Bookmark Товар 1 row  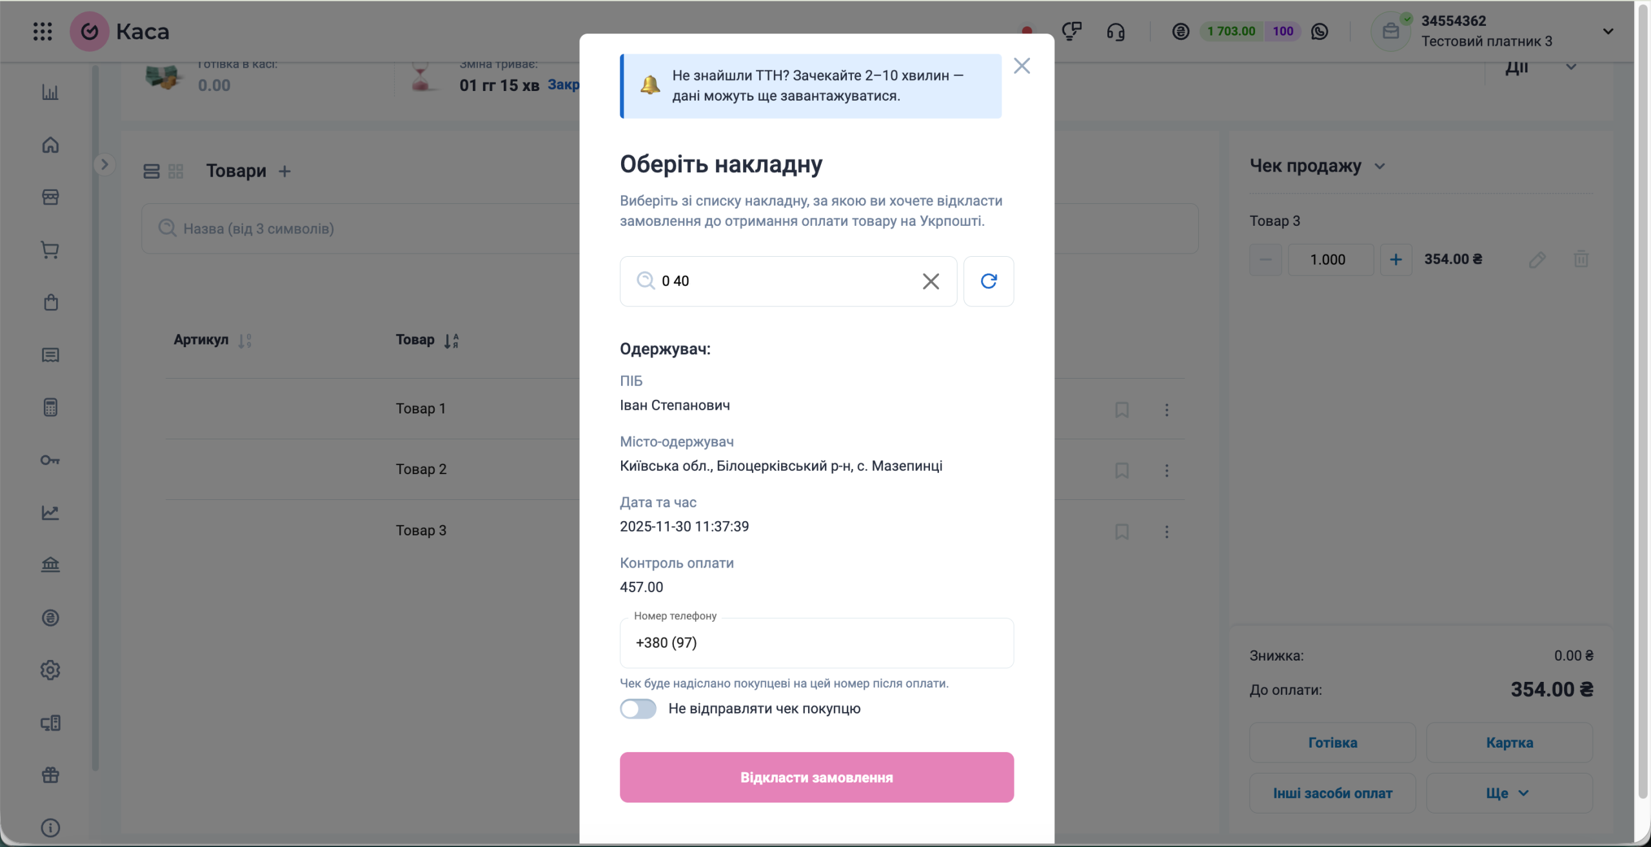point(1122,410)
